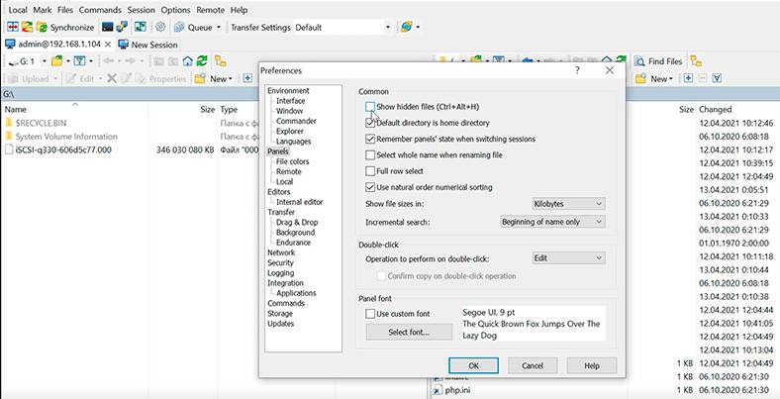Click the globe transfer settings icon
Image resolution: width=780 pixels, height=399 pixels.
click(x=407, y=27)
